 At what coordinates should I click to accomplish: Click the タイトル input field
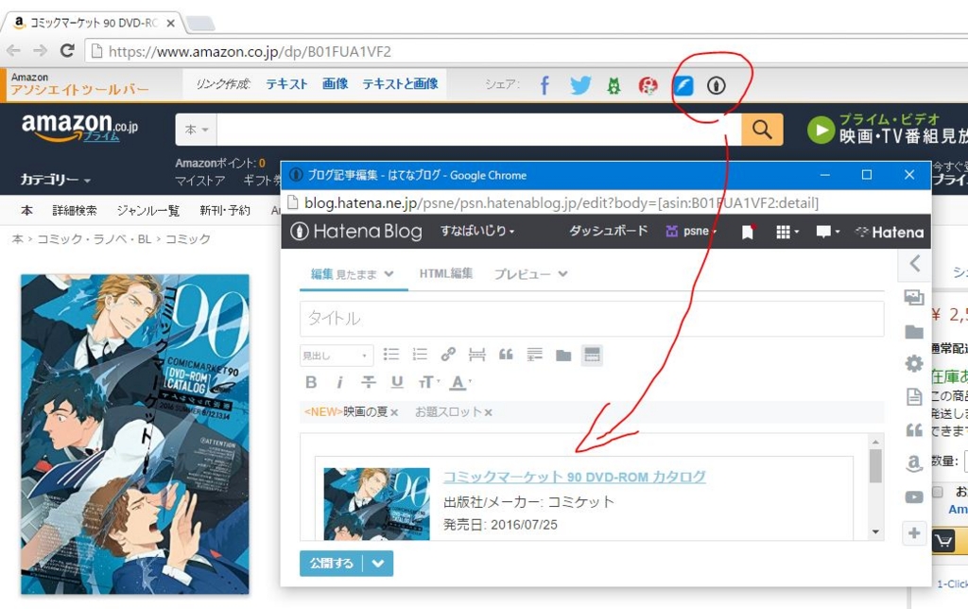coord(592,319)
